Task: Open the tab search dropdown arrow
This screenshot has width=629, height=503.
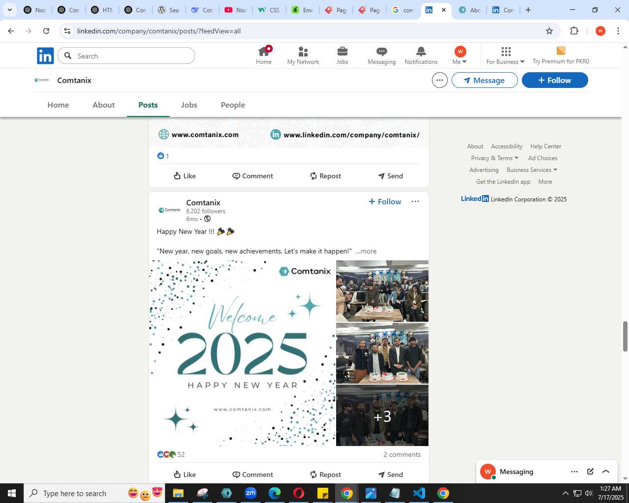Action: (9, 10)
